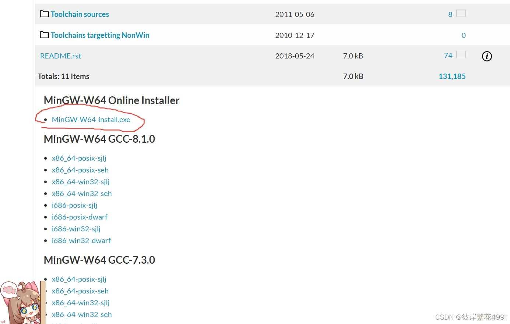Download GCC-7.3.0 x86_64-win32-sjlj
The height and width of the screenshot is (324, 510).
[x=81, y=303]
